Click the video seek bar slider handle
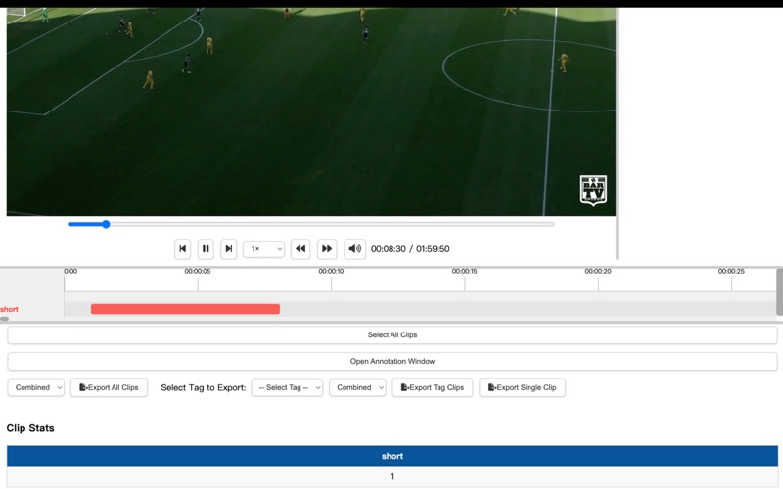This screenshot has height=489, width=783. pos(106,224)
